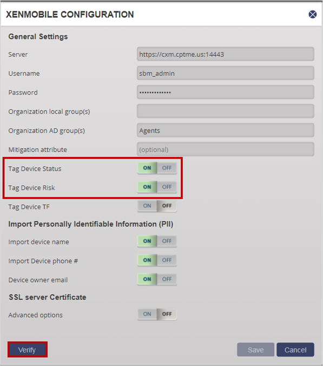The image size is (323, 366).
Task: Toggle Import device name switch
Action: click(x=157, y=241)
